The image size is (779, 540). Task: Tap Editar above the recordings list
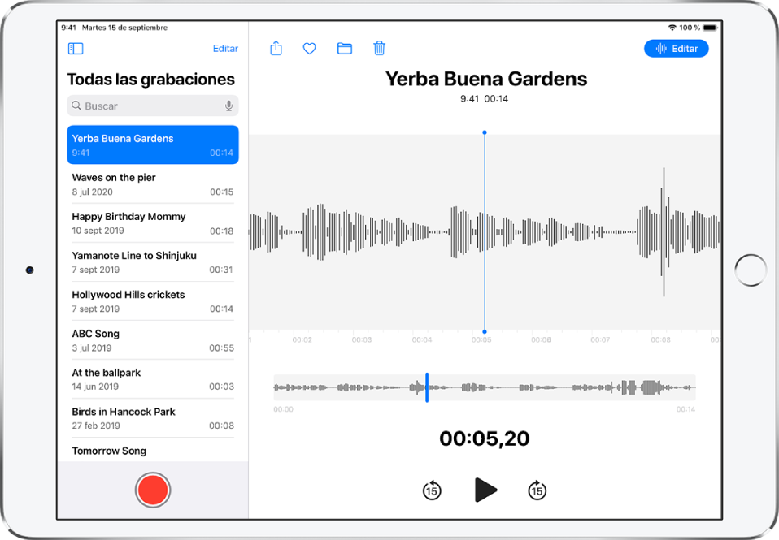click(225, 48)
